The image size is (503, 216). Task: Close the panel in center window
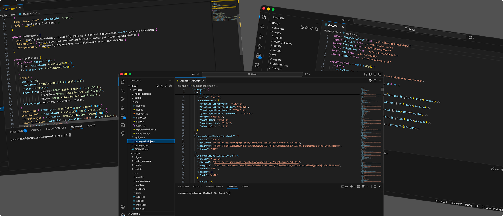click(380, 187)
